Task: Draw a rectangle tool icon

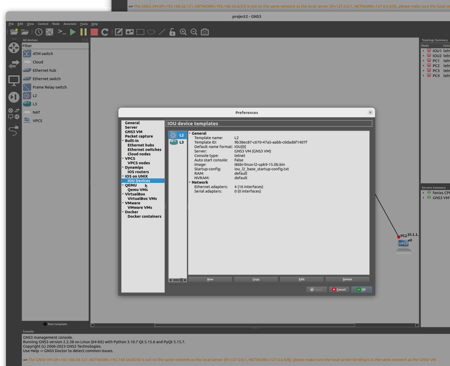Action: (140, 32)
